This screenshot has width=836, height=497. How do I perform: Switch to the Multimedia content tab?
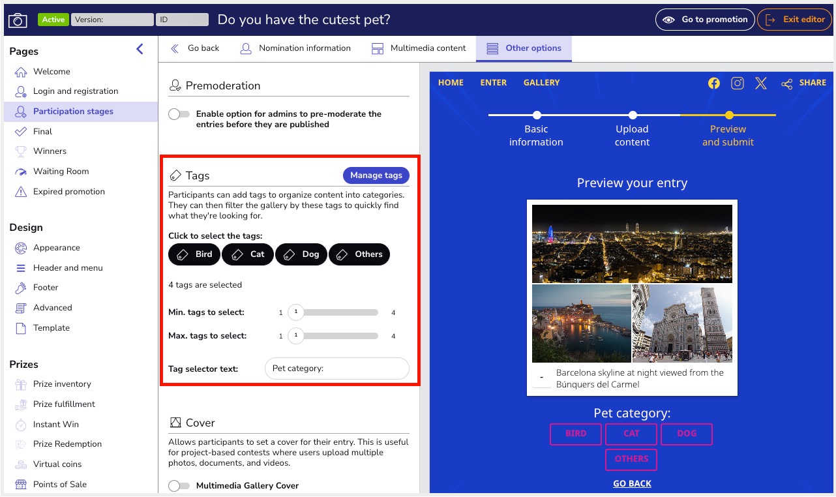(419, 48)
